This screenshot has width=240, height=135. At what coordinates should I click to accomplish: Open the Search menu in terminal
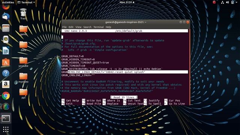click(x=87, y=27)
